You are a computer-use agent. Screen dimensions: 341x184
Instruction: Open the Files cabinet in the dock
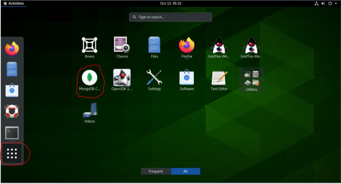click(x=12, y=69)
